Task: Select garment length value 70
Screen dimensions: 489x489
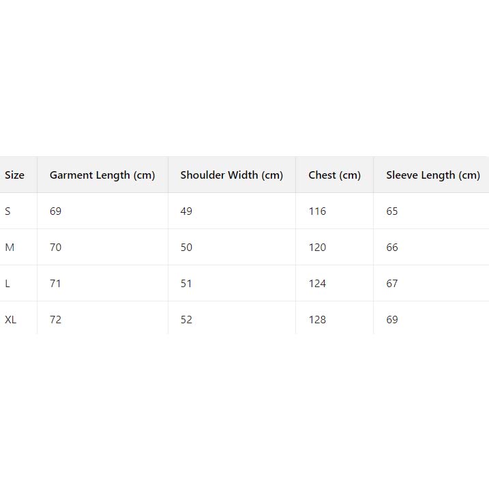Action: tap(55, 248)
